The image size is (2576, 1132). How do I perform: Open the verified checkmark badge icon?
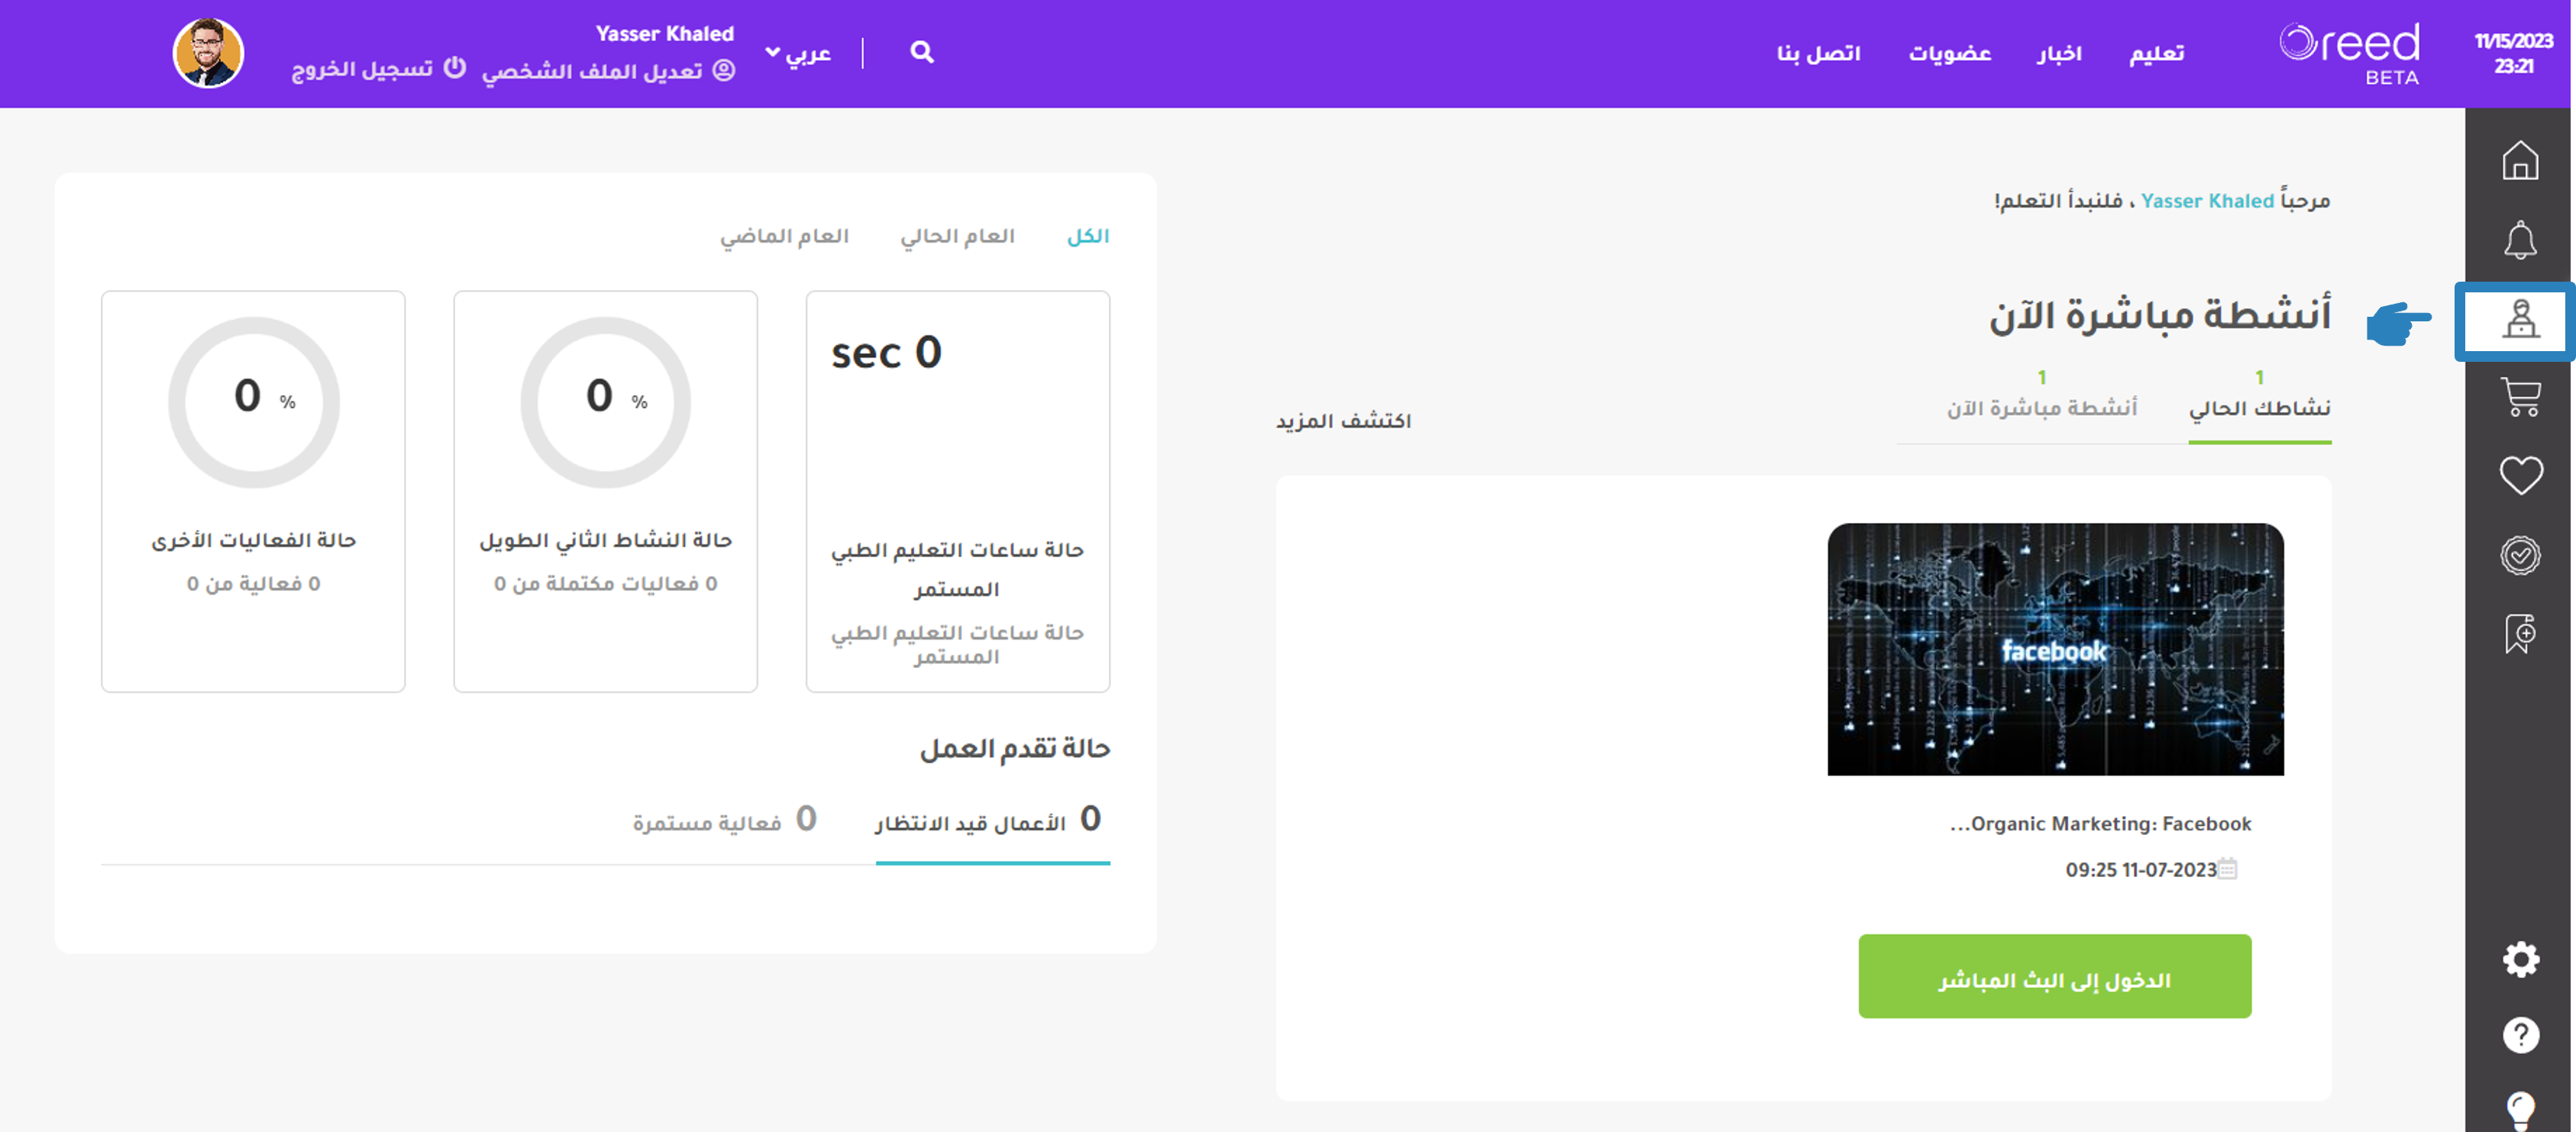pyautogui.click(x=2520, y=554)
